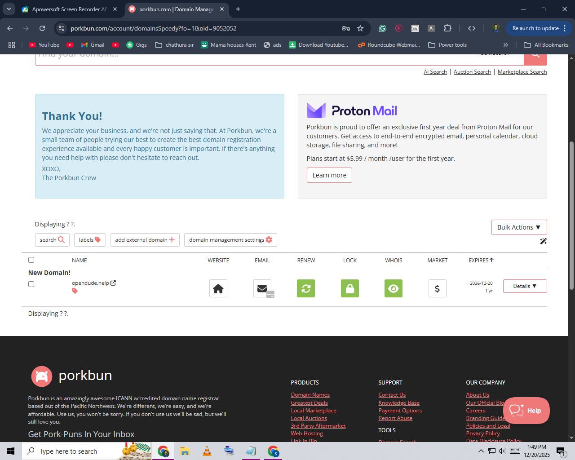
Task: Click the volume icon in system tray
Action: [502, 451]
